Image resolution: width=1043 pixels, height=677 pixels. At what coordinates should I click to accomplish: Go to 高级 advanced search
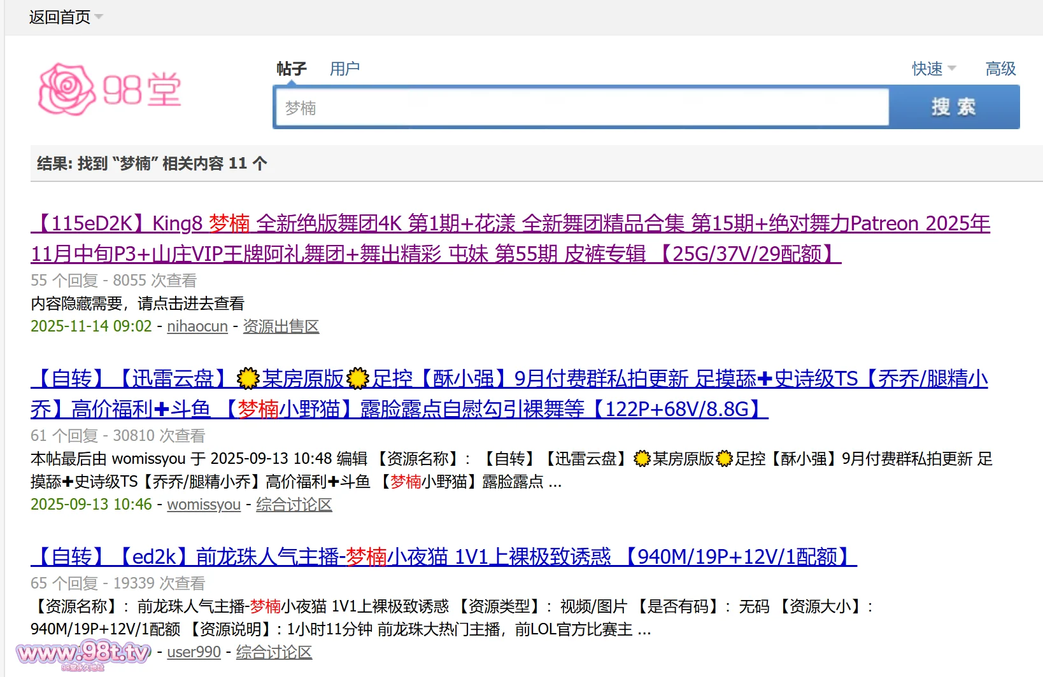pyautogui.click(x=1000, y=69)
